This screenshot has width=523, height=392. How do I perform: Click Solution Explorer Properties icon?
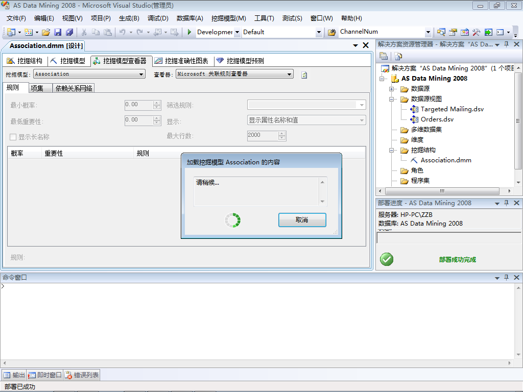tap(384, 56)
